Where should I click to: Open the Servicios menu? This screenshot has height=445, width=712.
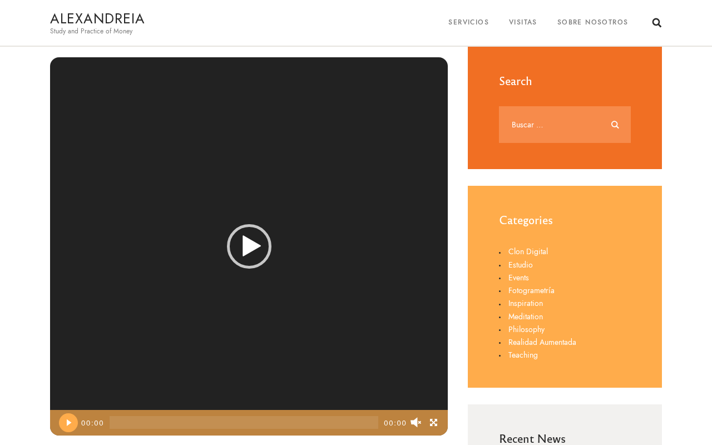468,22
